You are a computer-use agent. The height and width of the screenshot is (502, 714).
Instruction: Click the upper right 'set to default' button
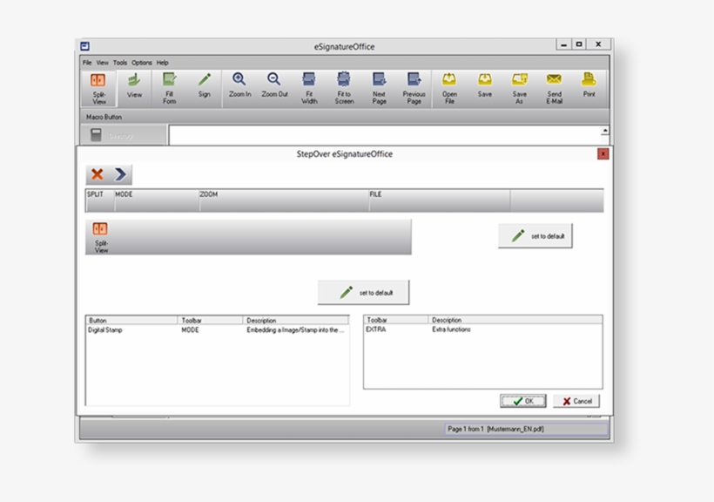coord(535,236)
